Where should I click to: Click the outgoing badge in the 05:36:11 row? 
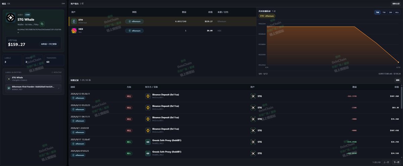click(x=129, y=96)
